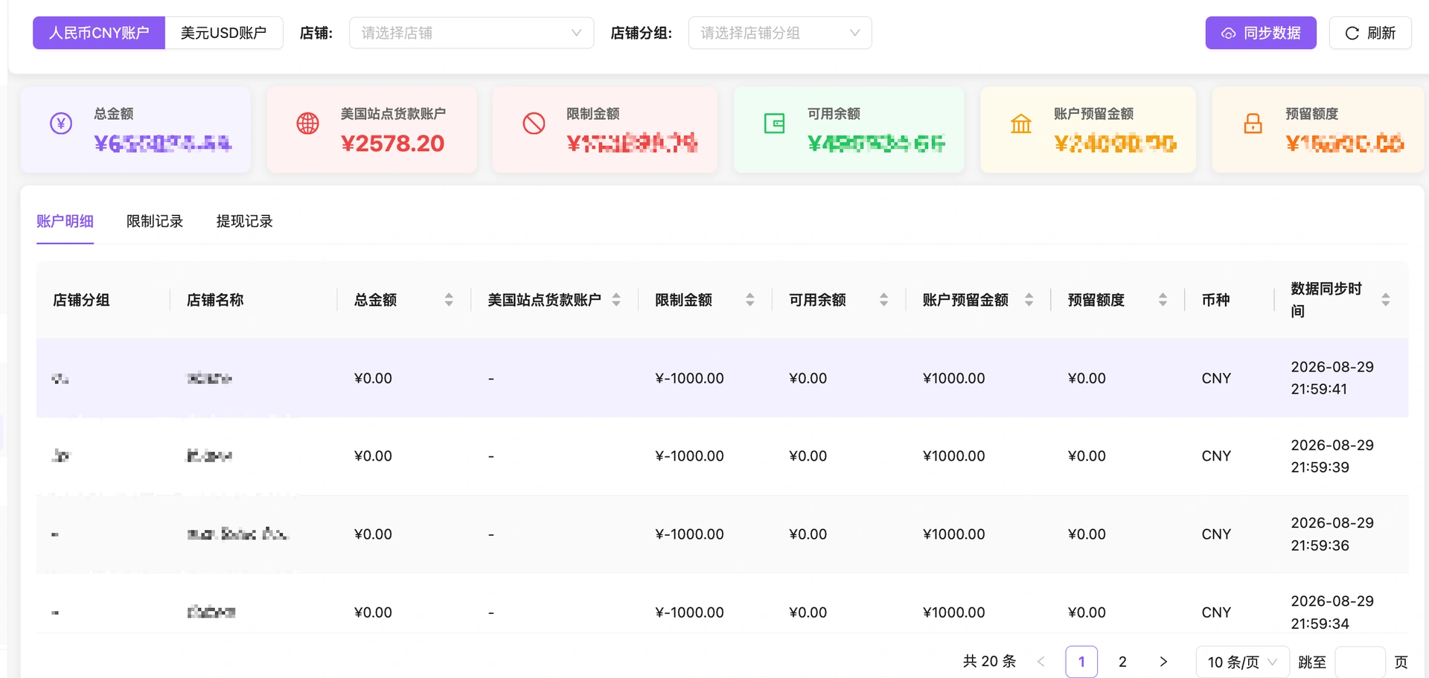The height and width of the screenshot is (678, 1429).
Task: Click the globe icon on the 美国站点货款账户 card
Action: click(307, 124)
